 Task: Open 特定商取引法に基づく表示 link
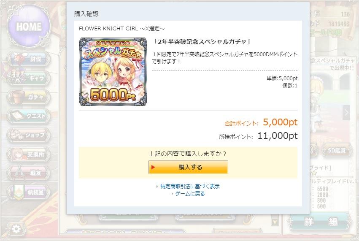(x=190, y=186)
